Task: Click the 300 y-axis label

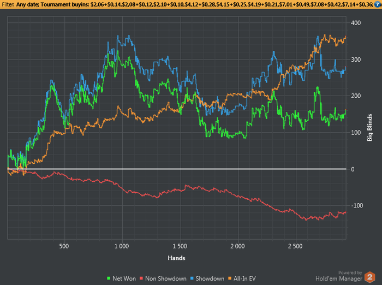Action: pos(356,60)
